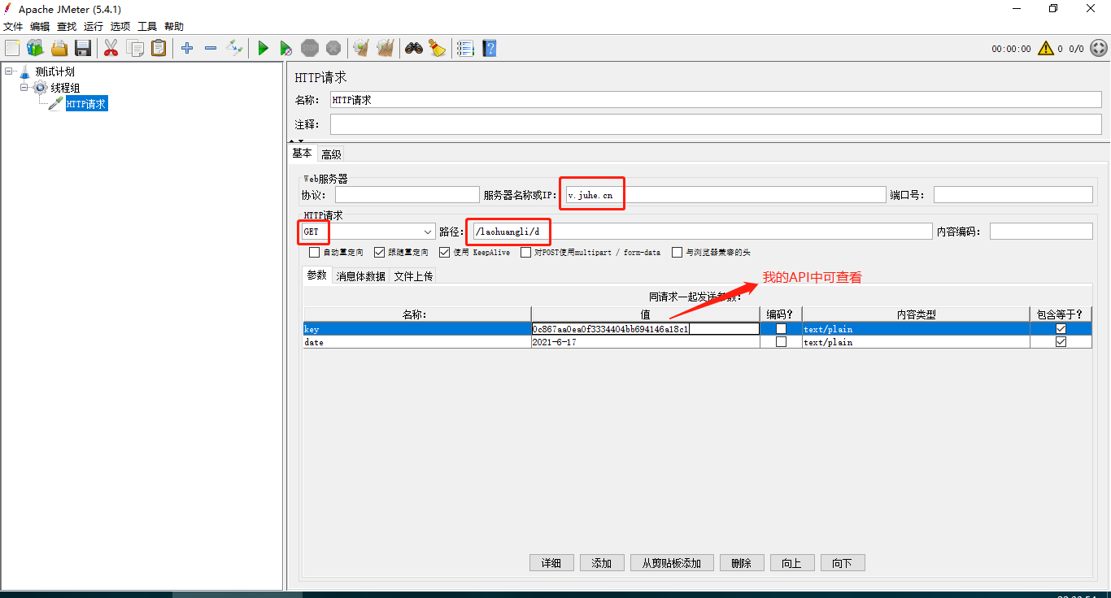
Task: Open the 查找 menu
Action: pyautogui.click(x=67, y=27)
